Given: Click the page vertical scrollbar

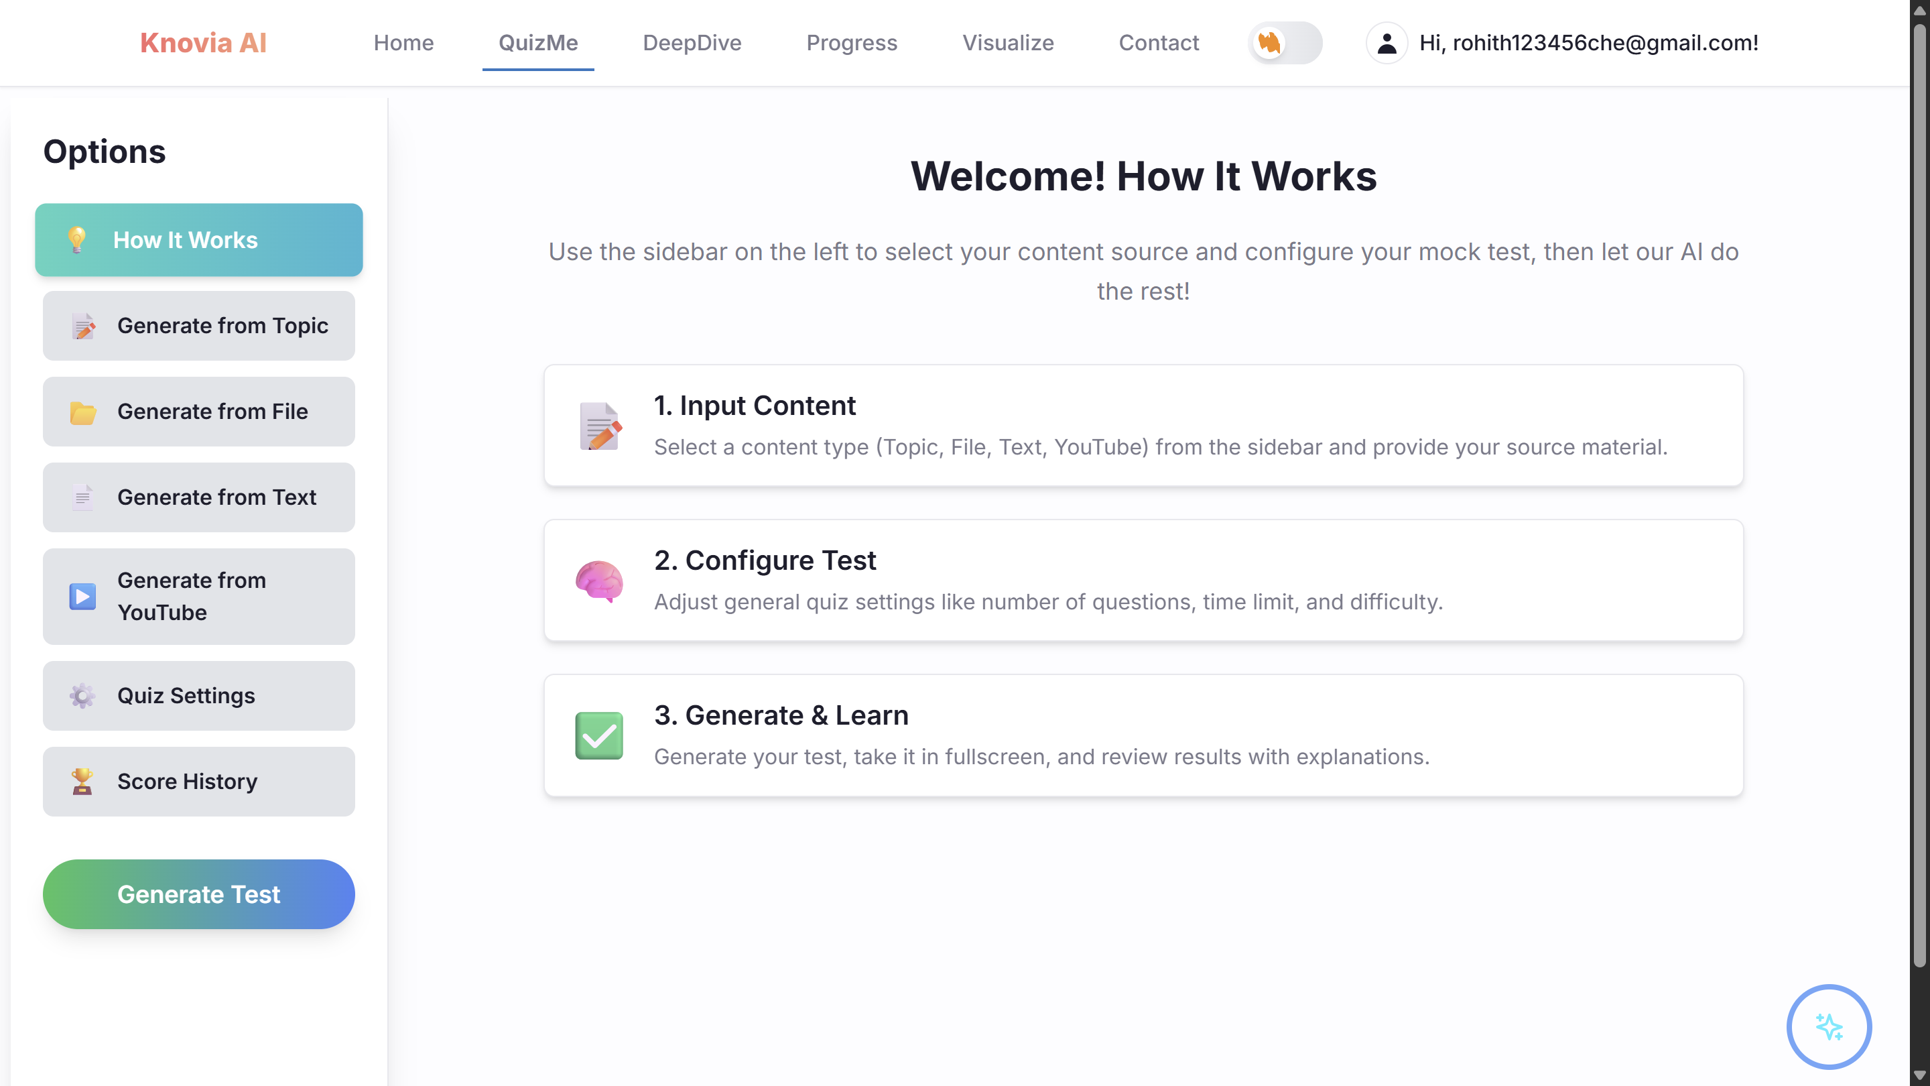Looking at the screenshot, I should click(1919, 495).
